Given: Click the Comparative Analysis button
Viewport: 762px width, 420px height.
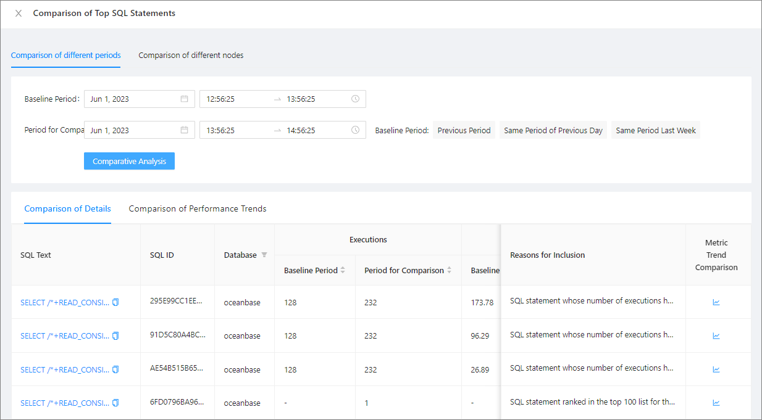Looking at the screenshot, I should (129, 161).
